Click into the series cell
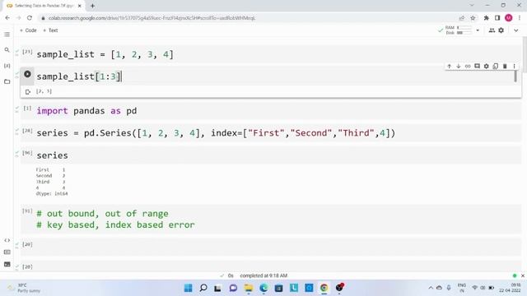Viewport: 527px width, 296px height. [271, 155]
